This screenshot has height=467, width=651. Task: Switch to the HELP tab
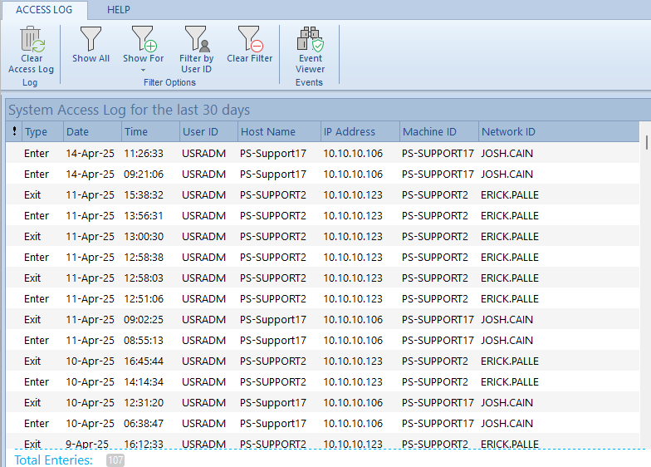119,10
